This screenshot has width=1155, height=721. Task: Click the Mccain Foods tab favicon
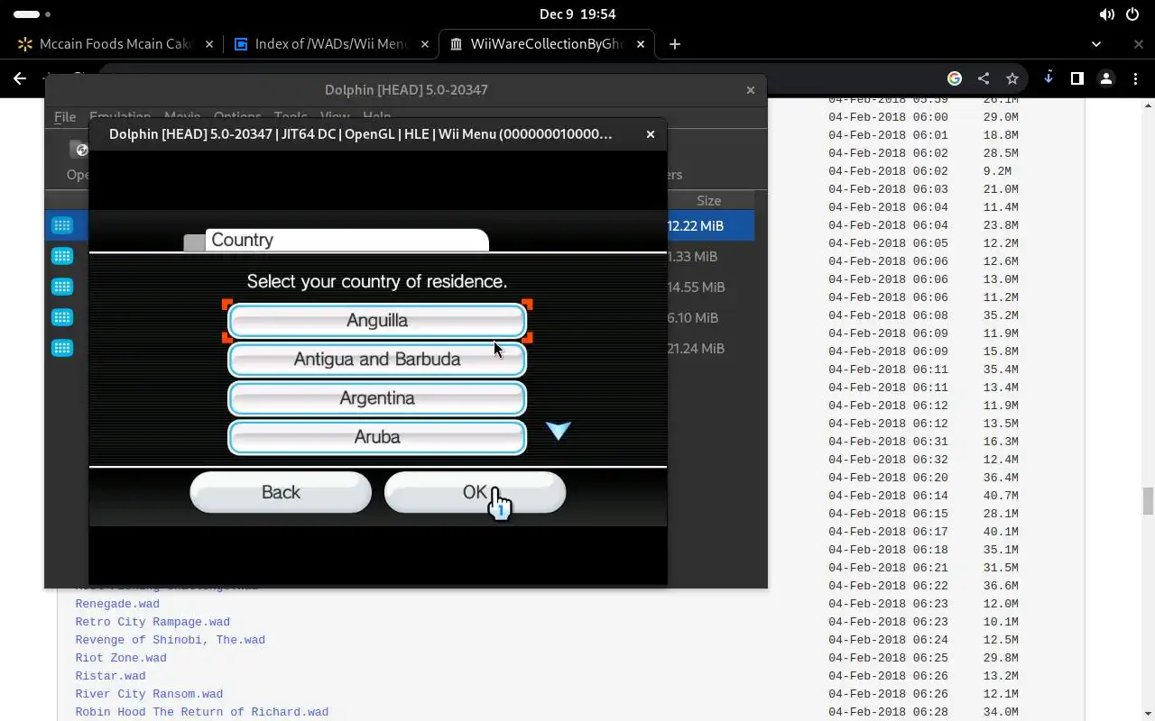point(25,43)
